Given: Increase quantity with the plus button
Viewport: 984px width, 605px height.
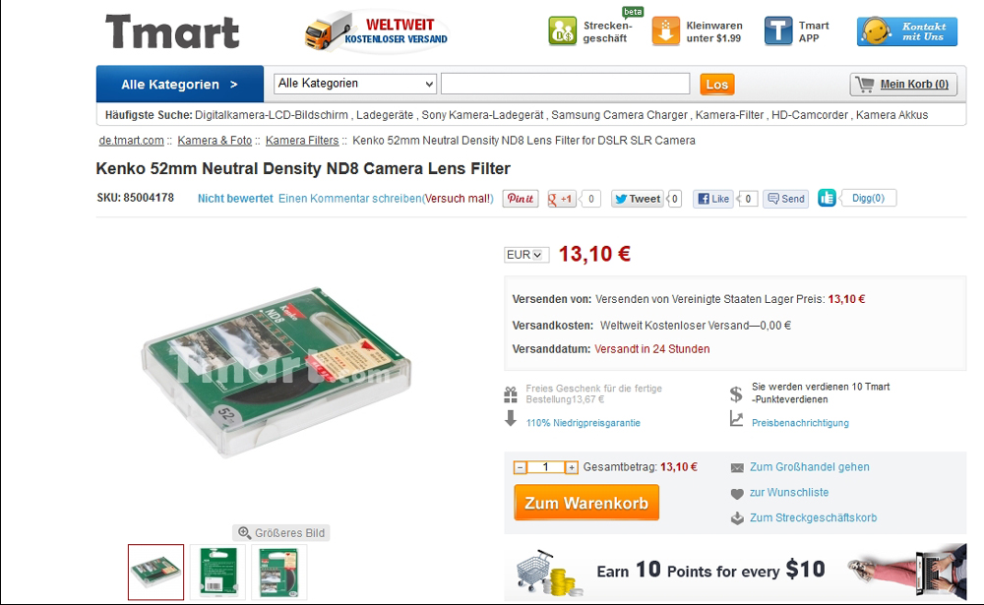Looking at the screenshot, I should pyautogui.click(x=571, y=467).
